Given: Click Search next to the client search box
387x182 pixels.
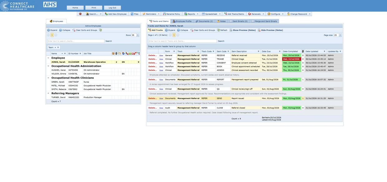Looking at the screenshot, I should click(x=109, y=41).
